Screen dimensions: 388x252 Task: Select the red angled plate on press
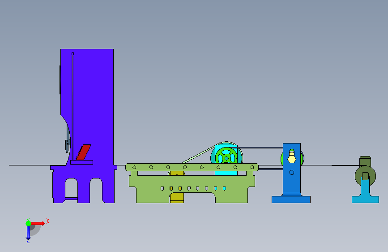coord(84,152)
